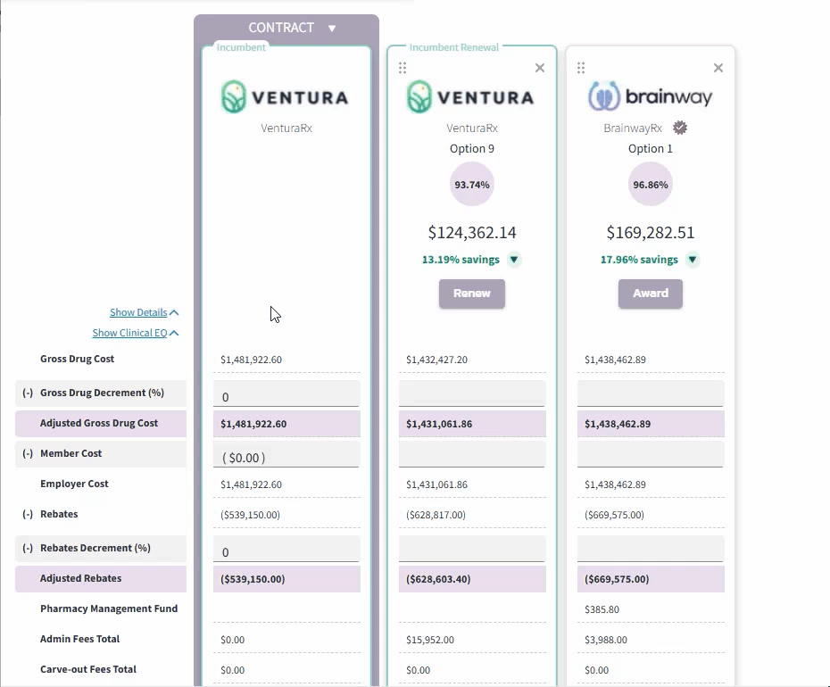Screen dimensions: 830x687
Task: Click the 96.86% score circle
Action: coord(650,185)
